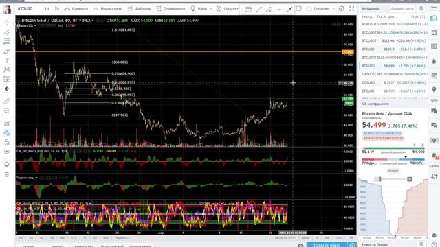
Task: Open chart properties gear in top toolbar
Action: (341, 9)
